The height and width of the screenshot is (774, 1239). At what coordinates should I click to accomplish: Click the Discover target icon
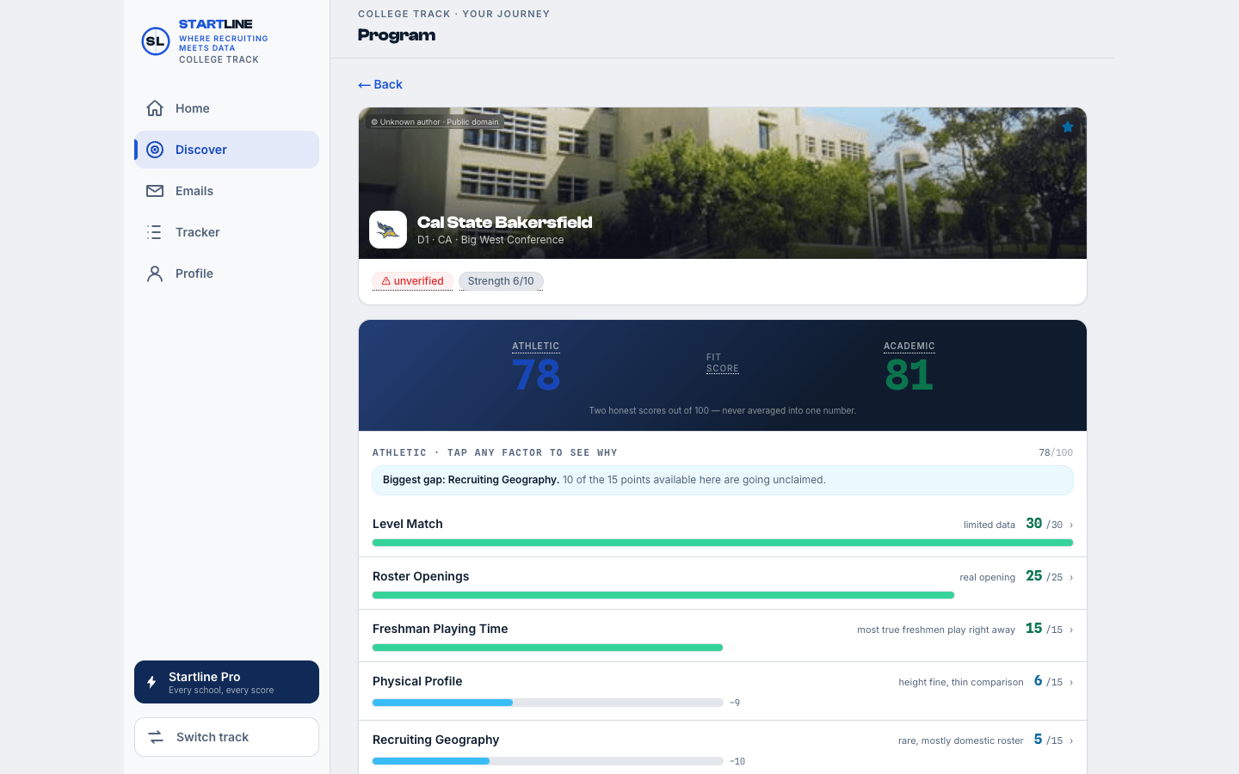[155, 150]
